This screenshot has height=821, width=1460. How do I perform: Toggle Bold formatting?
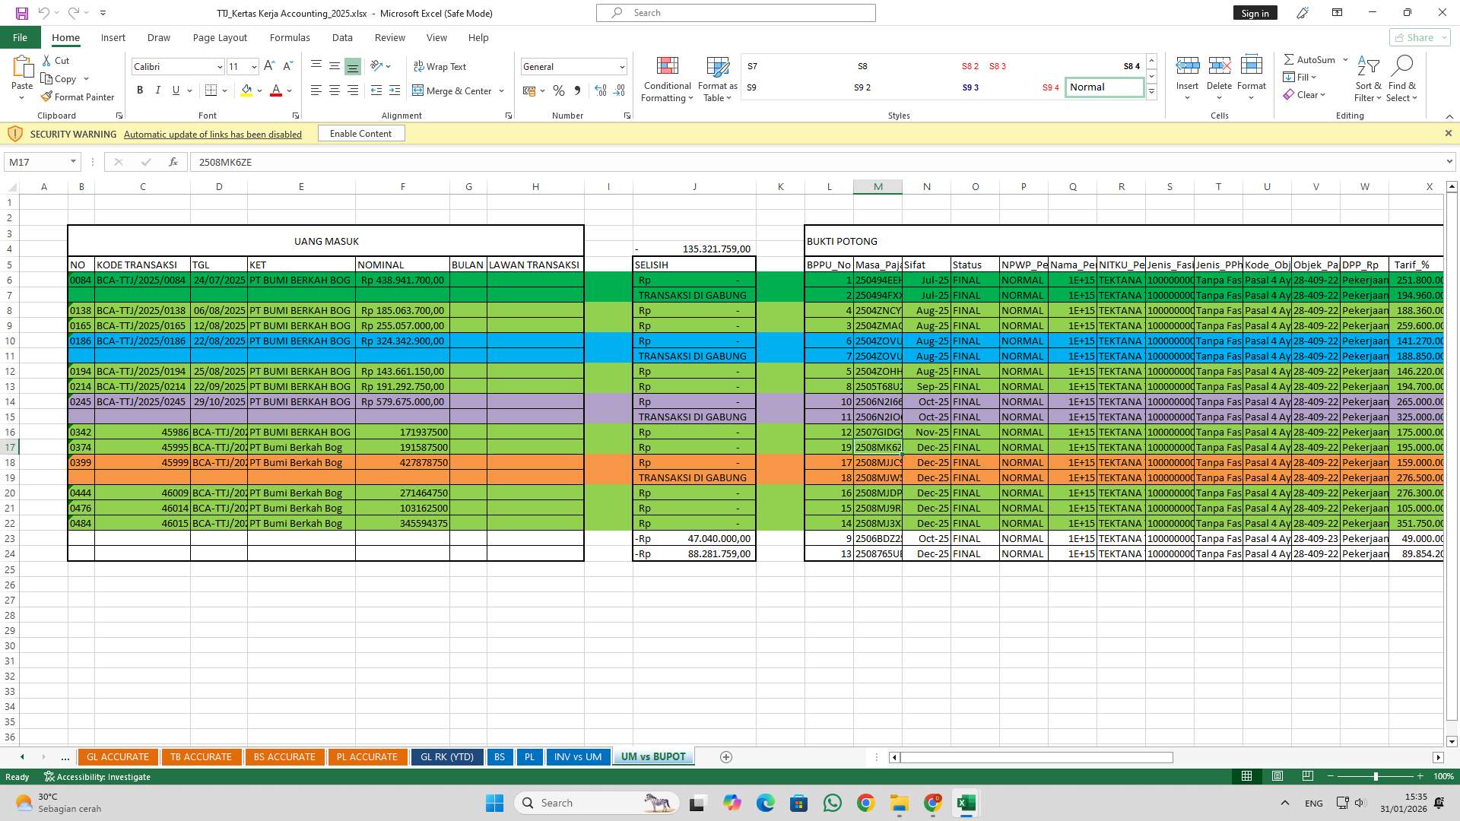pos(140,90)
